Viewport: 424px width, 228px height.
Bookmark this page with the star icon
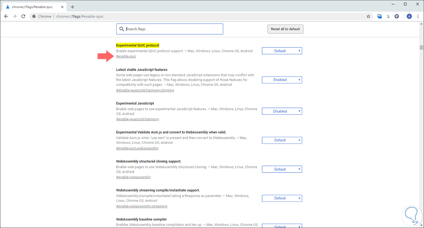point(368,16)
